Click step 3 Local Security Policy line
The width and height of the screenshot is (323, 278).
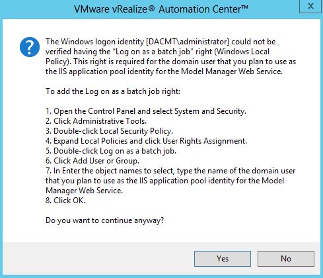coord(109,131)
